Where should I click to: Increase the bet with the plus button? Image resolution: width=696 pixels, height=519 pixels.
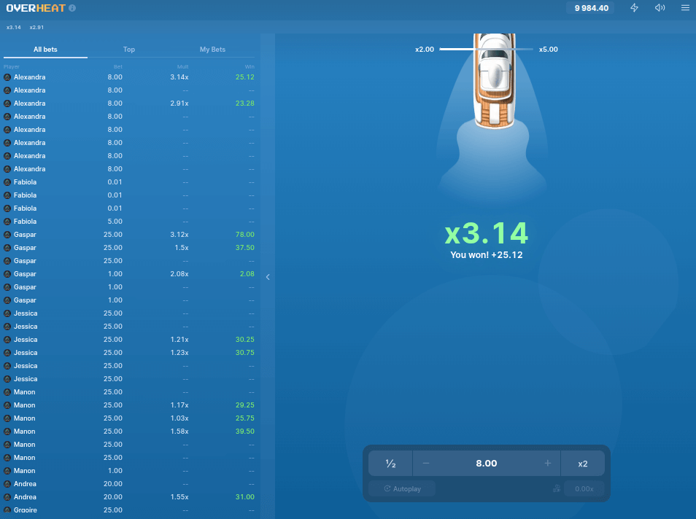coord(548,463)
